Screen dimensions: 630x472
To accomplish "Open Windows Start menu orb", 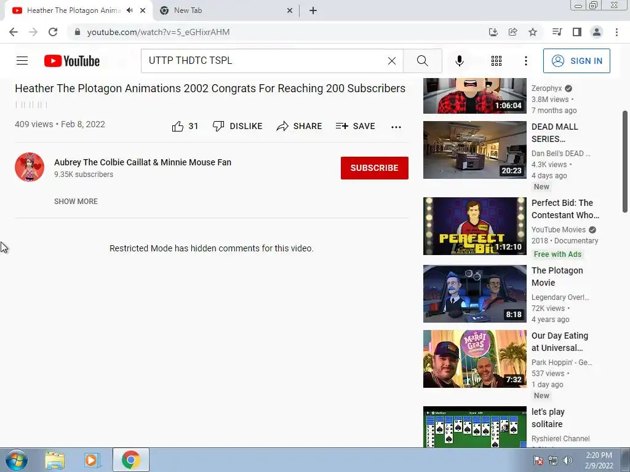I will 17,460.
